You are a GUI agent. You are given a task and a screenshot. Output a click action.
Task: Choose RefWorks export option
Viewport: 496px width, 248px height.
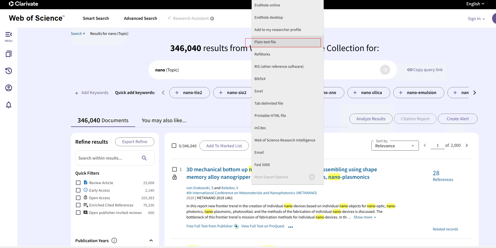tap(287, 54)
